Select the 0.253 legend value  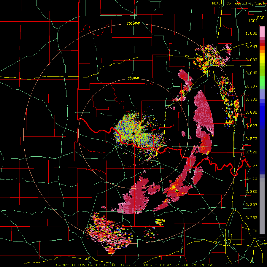pyautogui.click(x=251, y=218)
